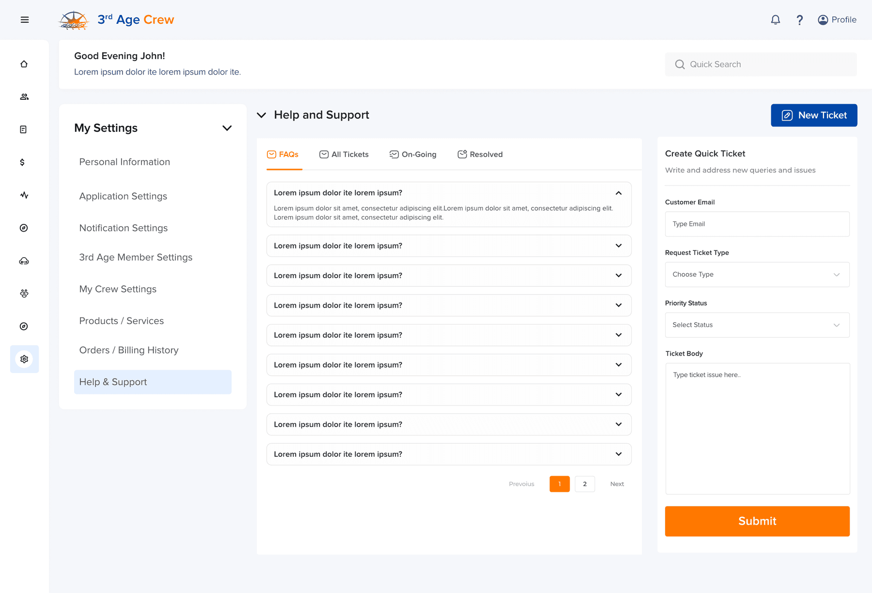The width and height of the screenshot is (872, 593).
Task: Open Orders / Billing History
Action: pos(129,350)
